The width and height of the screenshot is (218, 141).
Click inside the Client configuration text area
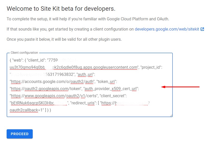point(90,85)
